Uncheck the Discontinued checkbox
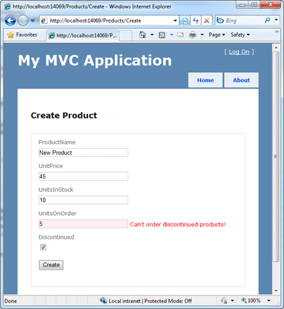284x309 pixels. pos(43,247)
